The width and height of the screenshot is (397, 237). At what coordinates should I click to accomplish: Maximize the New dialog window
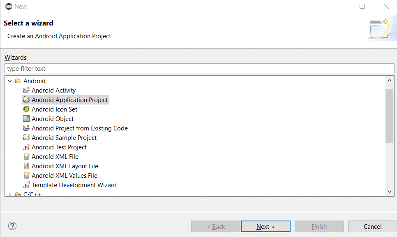362,6
